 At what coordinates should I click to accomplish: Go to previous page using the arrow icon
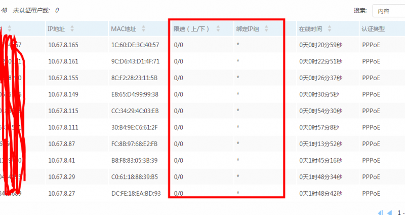[389, 212]
